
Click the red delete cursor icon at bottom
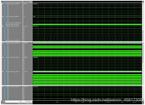pos(5,103)
